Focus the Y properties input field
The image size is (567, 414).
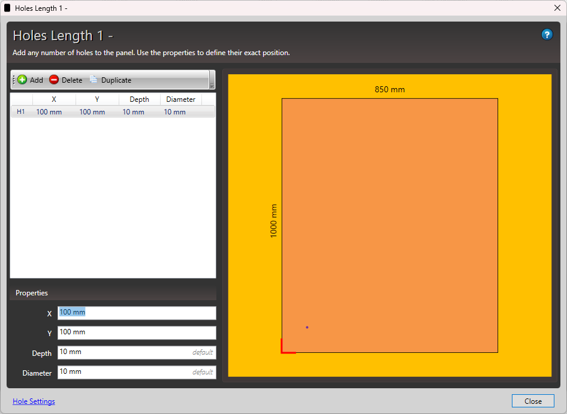click(x=137, y=333)
